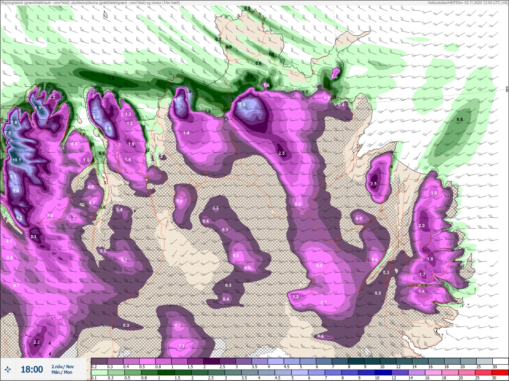Click the 0.1 label under the rain legend
This screenshot has height=381, width=509.
pos(93,378)
